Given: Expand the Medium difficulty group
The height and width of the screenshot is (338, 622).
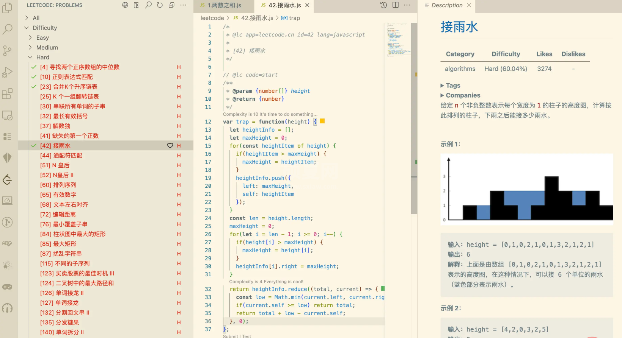Looking at the screenshot, I should coord(30,47).
